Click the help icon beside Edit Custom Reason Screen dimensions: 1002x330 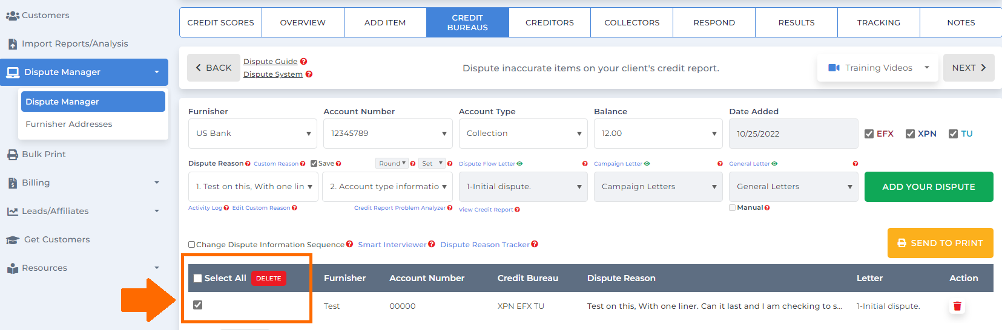pyautogui.click(x=294, y=208)
